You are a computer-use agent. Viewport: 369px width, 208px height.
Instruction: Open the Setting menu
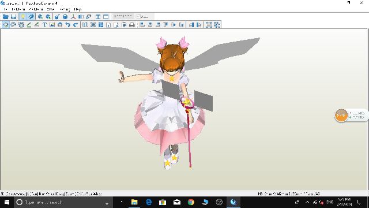coord(65,9)
